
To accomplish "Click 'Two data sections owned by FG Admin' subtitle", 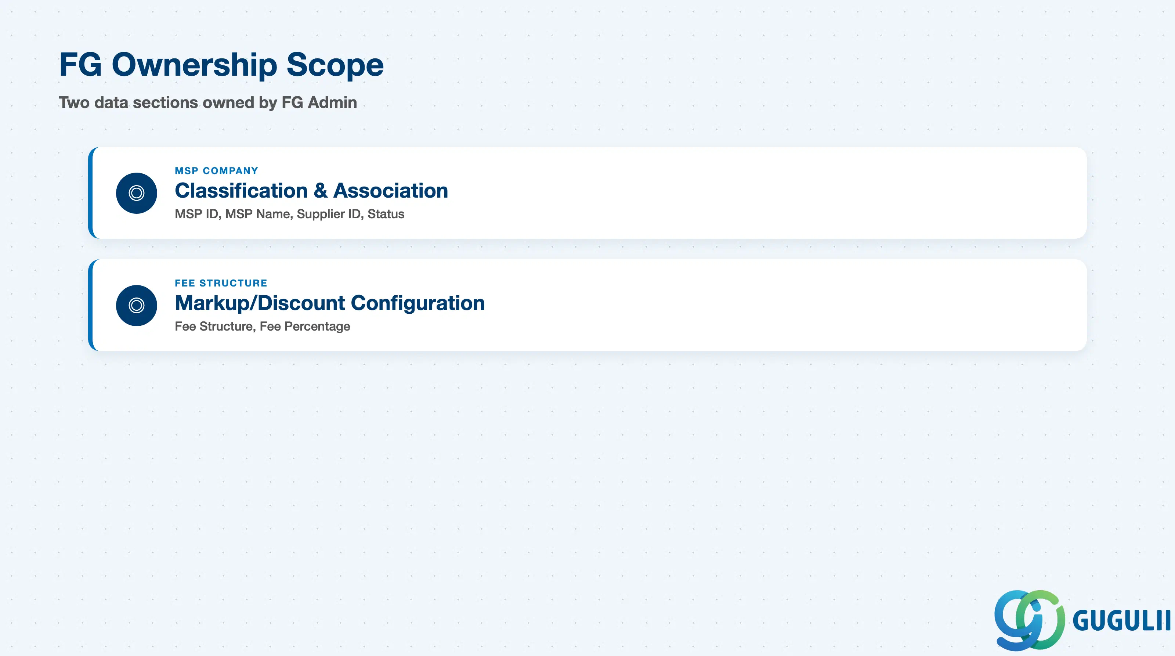I will click(207, 102).
